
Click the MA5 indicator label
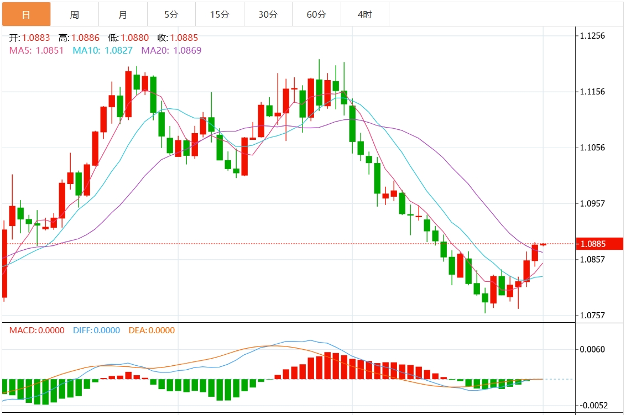click(x=36, y=50)
